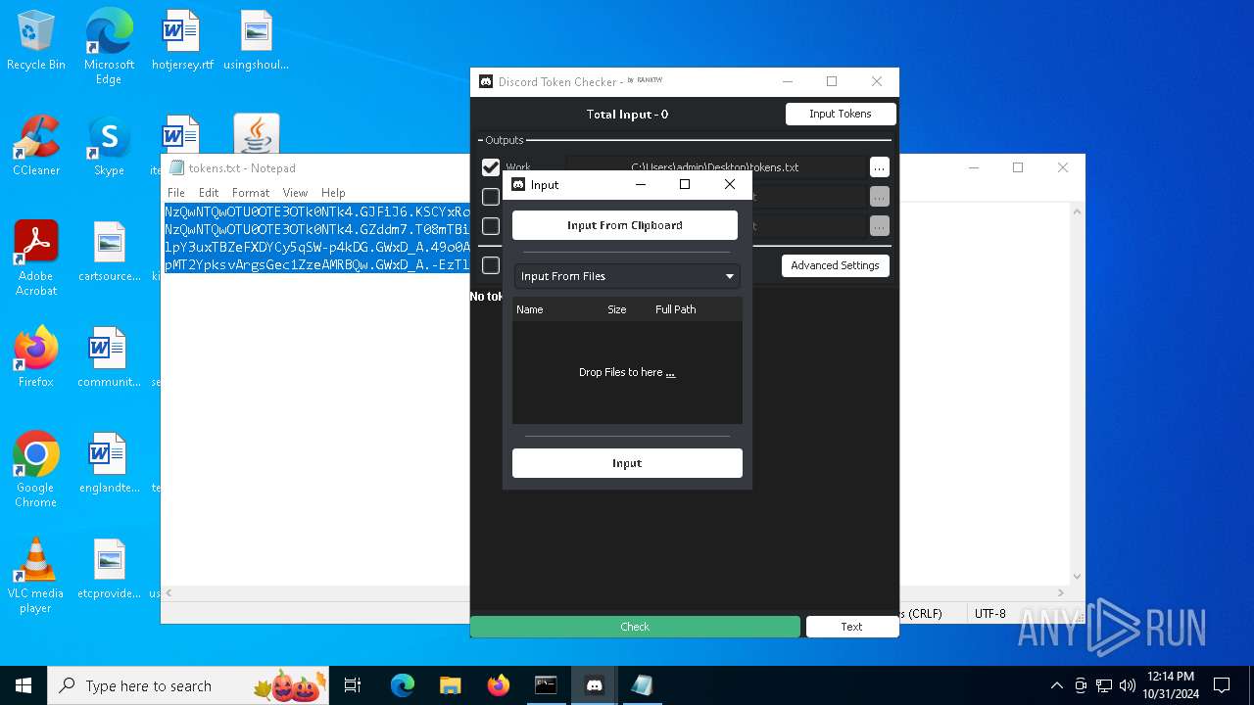The image size is (1254, 705).
Task: Open Advanced Settings
Action: (835, 265)
